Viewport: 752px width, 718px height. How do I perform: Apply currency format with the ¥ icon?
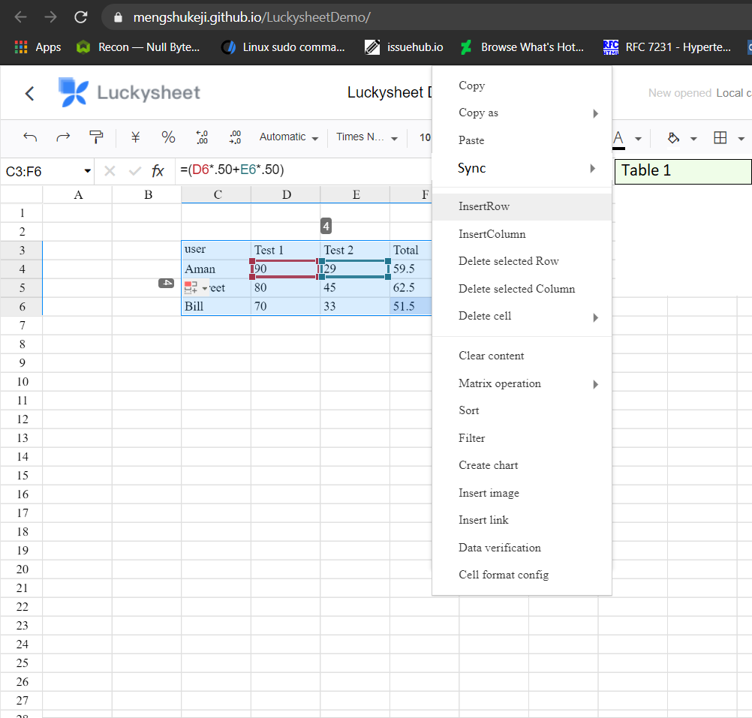pyautogui.click(x=135, y=137)
